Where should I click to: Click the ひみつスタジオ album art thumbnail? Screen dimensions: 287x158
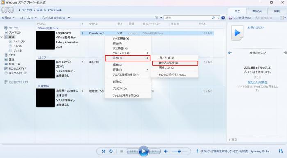[45, 69]
